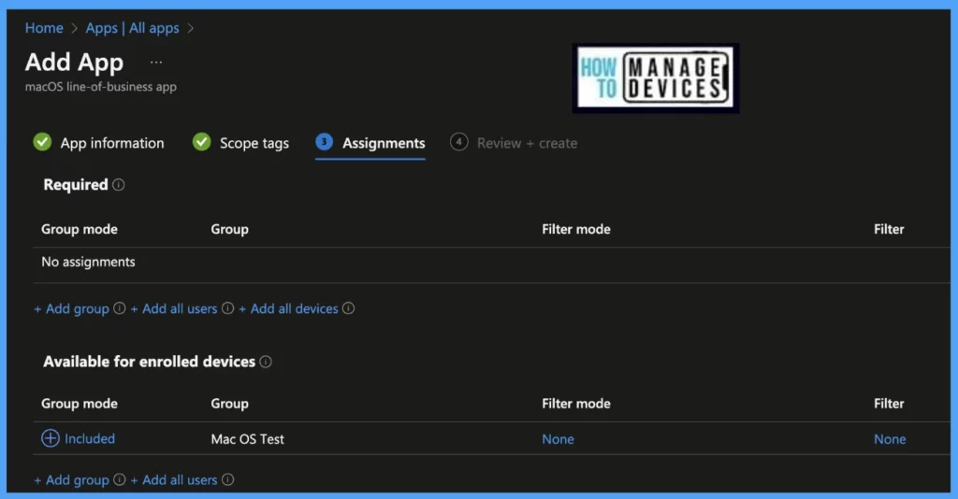Click App information green checkmark icon
958x499 pixels.
pyautogui.click(x=42, y=142)
